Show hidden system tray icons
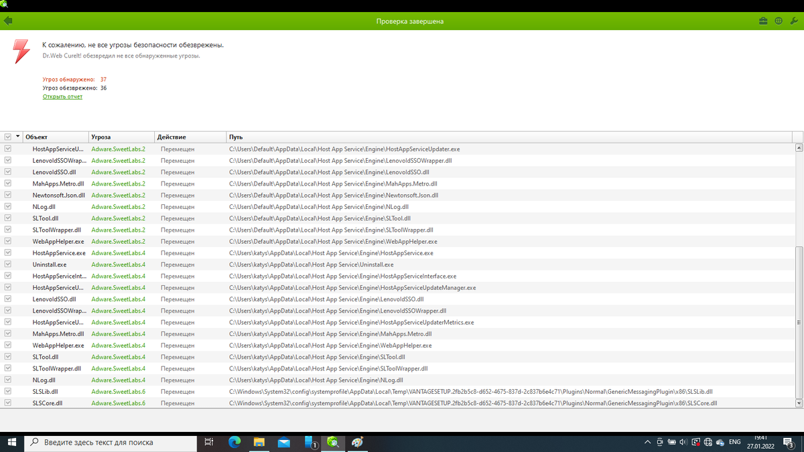This screenshot has height=452, width=804. 647,442
